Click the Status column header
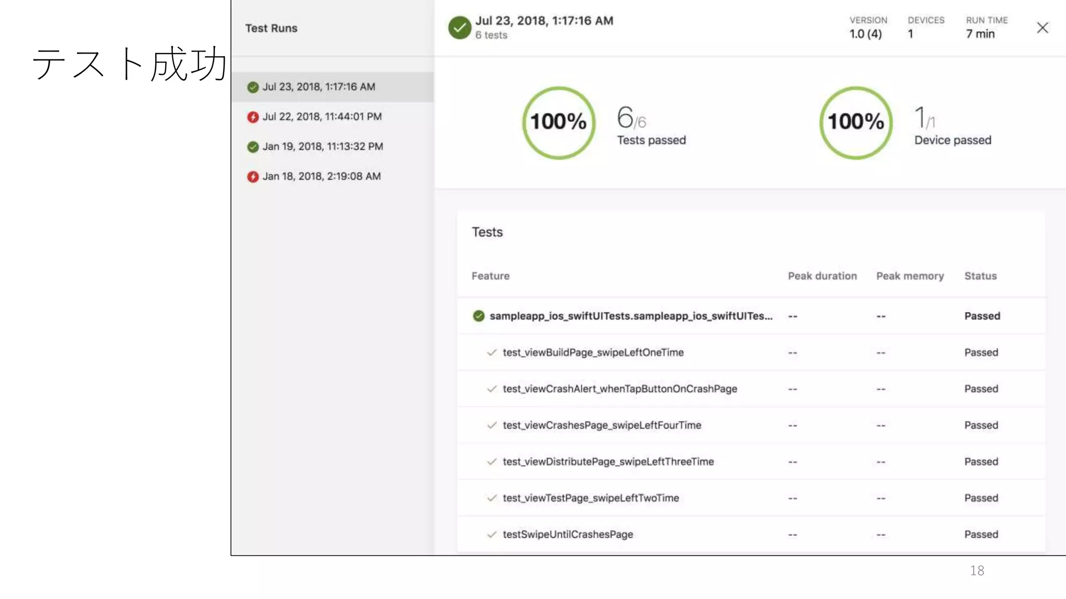Screen dimensions: 1066x599 click(x=980, y=276)
